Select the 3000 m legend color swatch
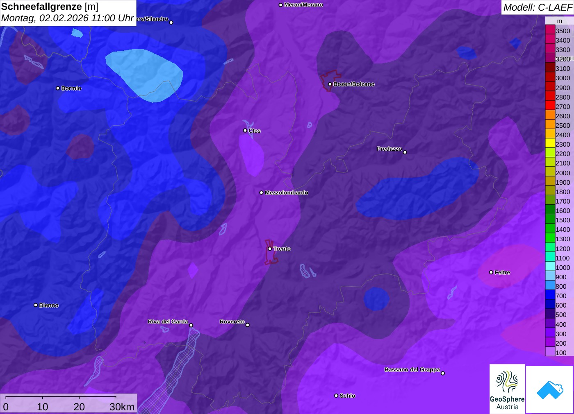The height and width of the screenshot is (414, 574). (550, 77)
